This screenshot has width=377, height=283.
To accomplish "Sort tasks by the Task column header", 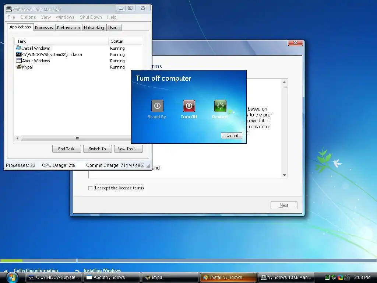I will coord(61,41).
